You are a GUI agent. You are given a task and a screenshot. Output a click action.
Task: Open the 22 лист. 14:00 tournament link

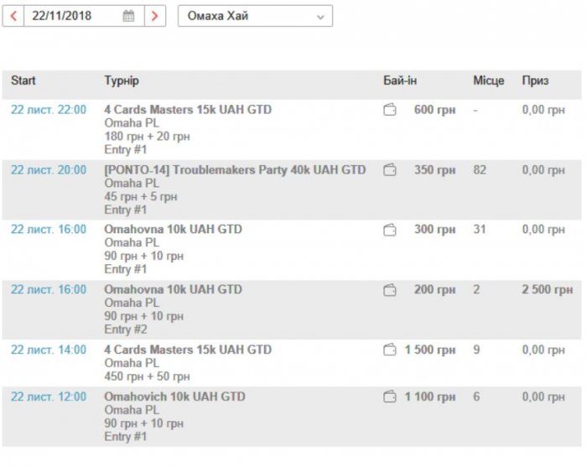tap(48, 350)
